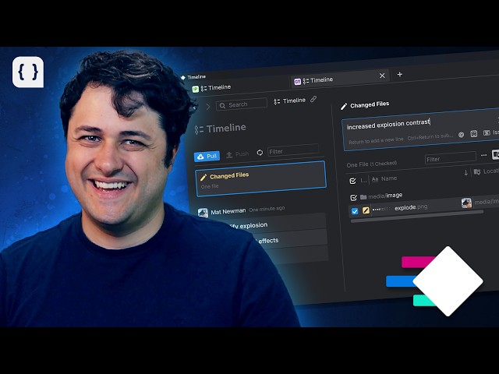Click the Filter field in Changed Files panel
The image size is (499, 374).
pos(451,158)
